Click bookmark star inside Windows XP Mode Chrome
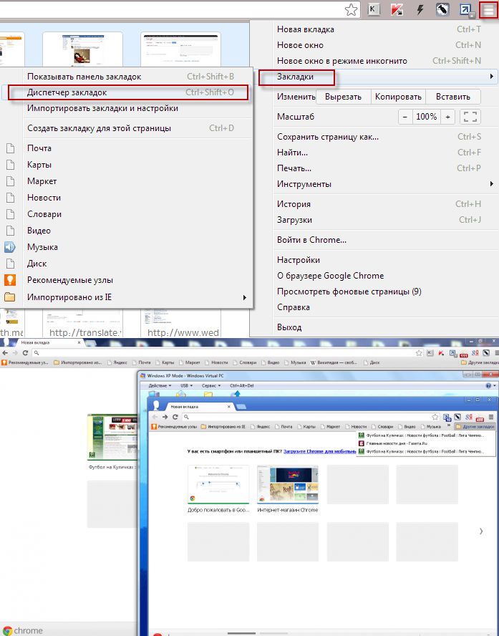This screenshot has height=636, width=499. [x=435, y=417]
